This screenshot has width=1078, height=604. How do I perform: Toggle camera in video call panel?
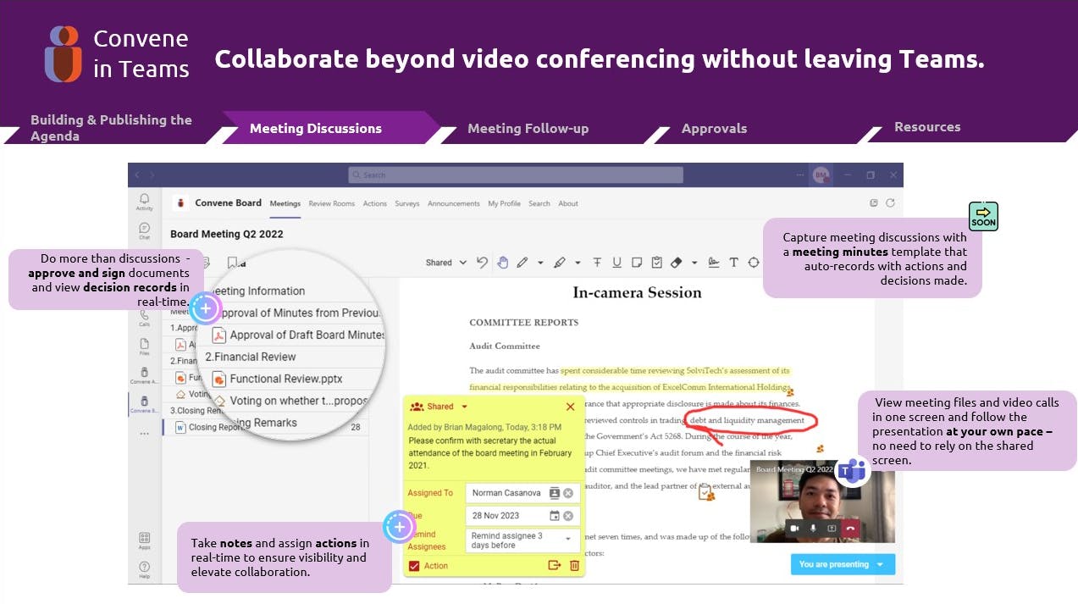pyautogui.click(x=794, y=528)
